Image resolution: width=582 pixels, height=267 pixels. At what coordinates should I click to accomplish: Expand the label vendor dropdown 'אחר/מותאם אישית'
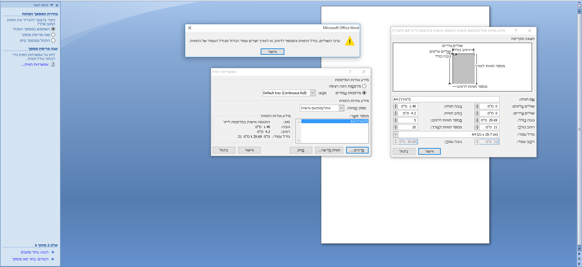tap(342, 108)
